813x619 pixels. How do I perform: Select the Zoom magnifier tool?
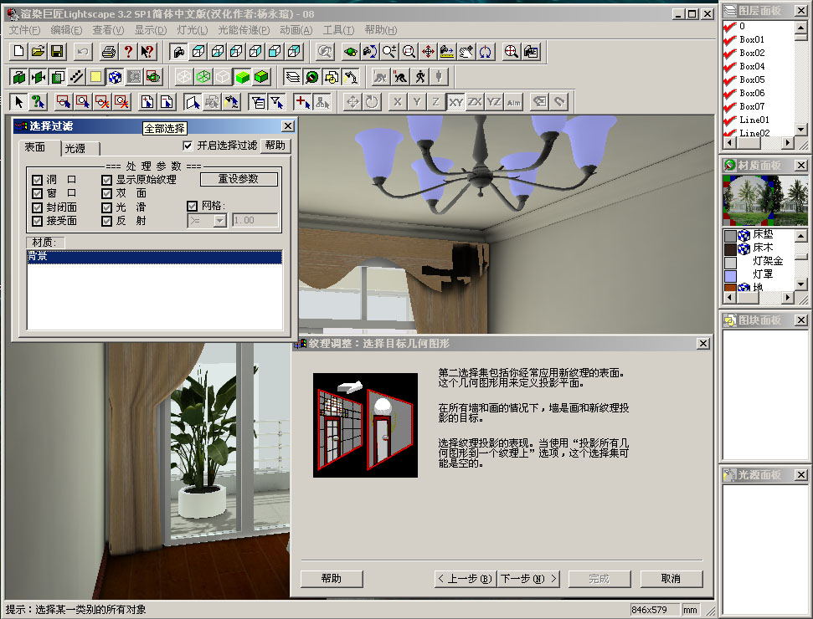click(x=388, y=51)
